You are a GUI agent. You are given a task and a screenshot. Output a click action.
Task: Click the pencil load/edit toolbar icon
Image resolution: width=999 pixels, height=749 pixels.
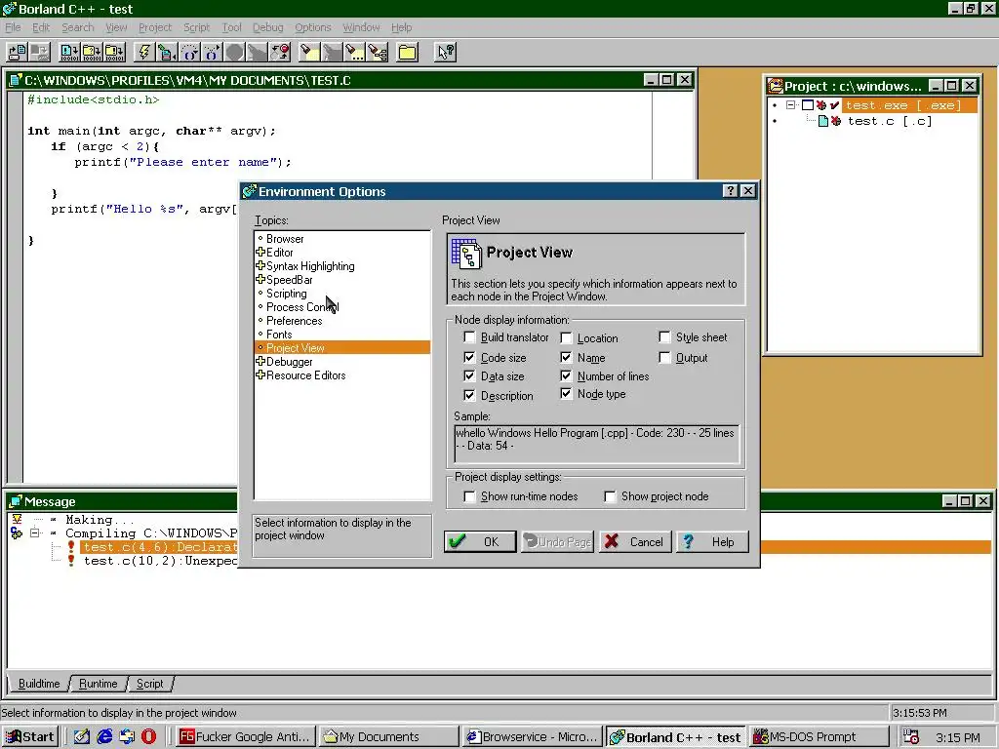click(x=167, y=52)
